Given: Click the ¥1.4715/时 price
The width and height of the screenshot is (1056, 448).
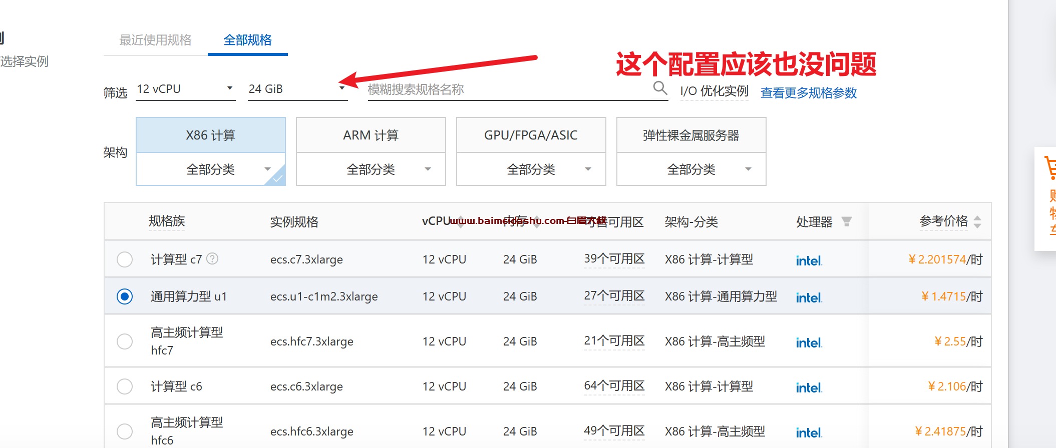Looking at the screenshot, I should point(952,296).
